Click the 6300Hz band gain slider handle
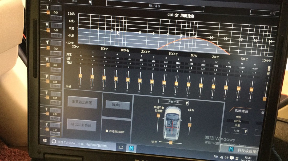Viewport: 288px width, 161px height. pos(226,88)
